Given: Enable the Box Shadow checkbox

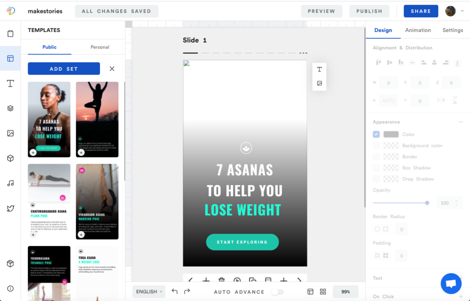Looking at the screenshot, I should pos(376,168).
